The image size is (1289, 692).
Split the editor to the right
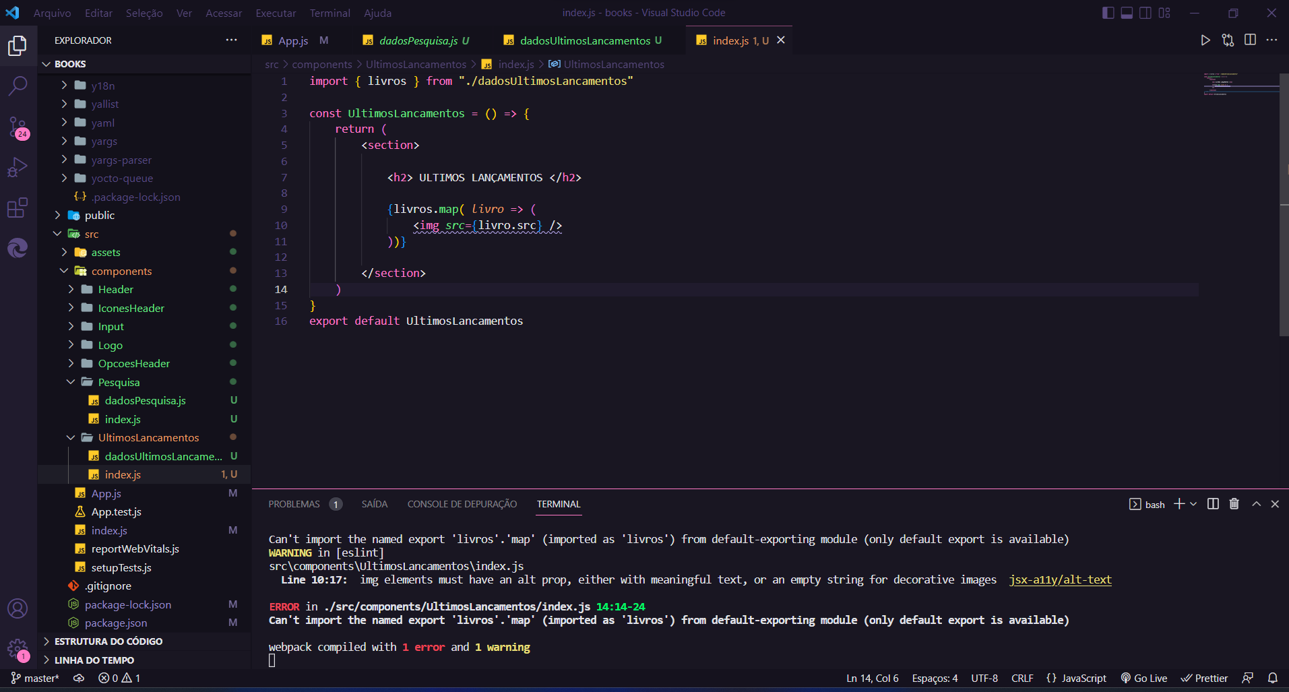pyautogui.click(x=1250, y=40)
